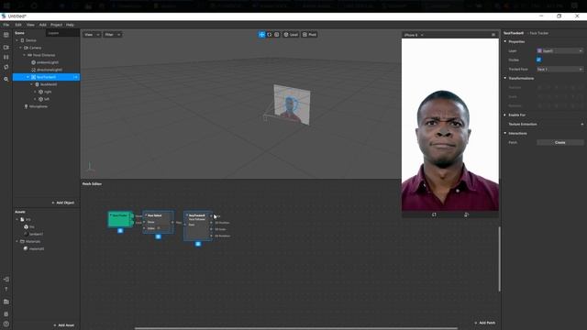This screenshot has height=330, width=587.
Task: Pause the preview via sidebar pause icon
Action: [x=6, y=57]
